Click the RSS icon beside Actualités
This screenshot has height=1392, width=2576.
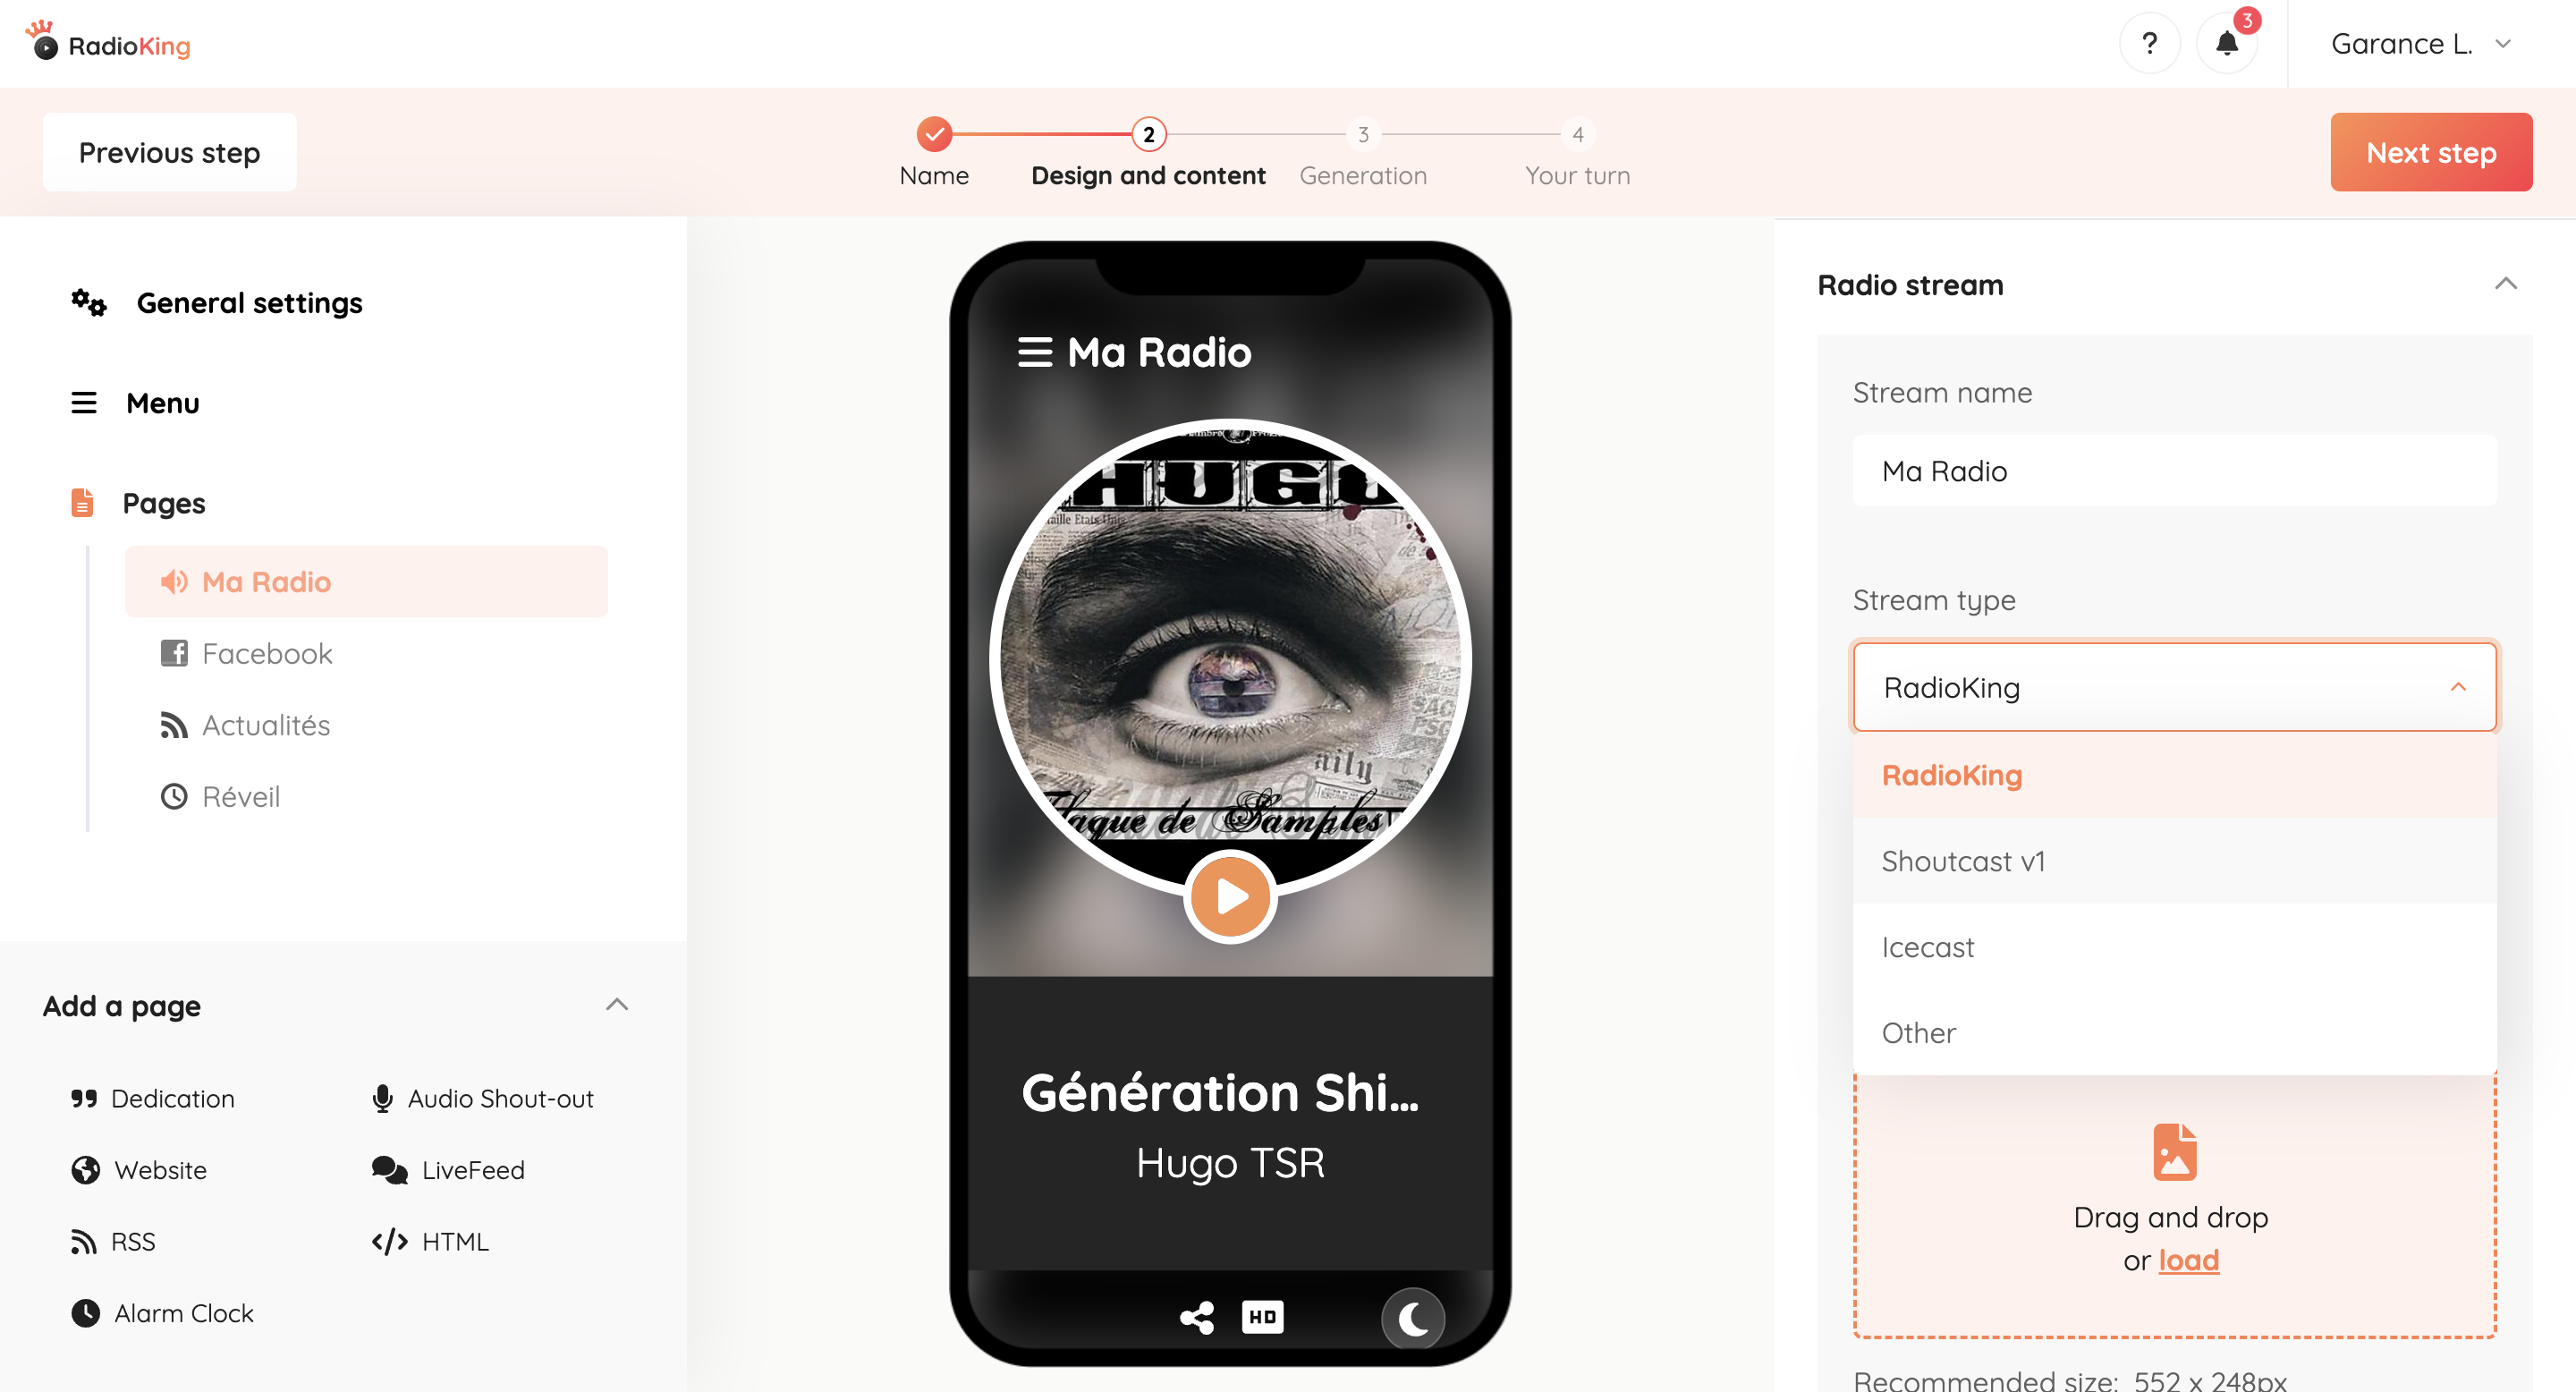pos(174,724)
